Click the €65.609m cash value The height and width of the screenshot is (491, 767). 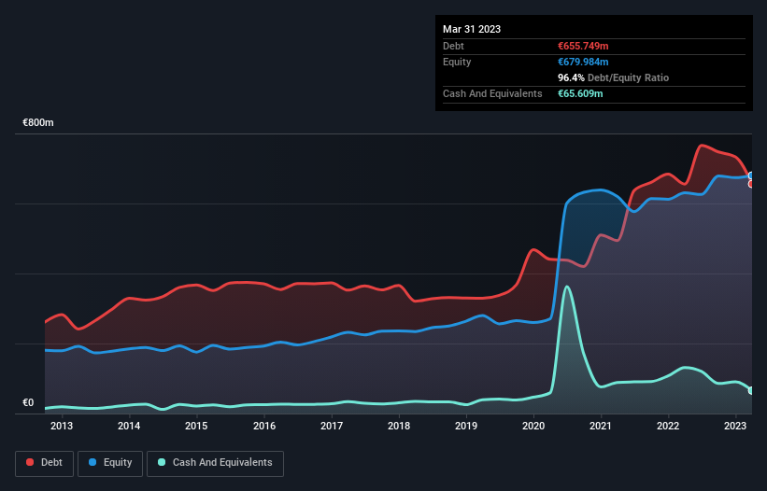[580, 93]
